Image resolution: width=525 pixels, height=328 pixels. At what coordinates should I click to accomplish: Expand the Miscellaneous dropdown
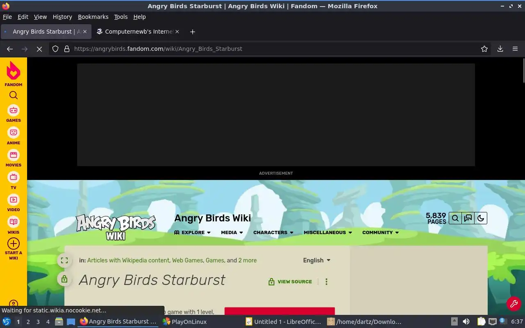pos(328,232)
